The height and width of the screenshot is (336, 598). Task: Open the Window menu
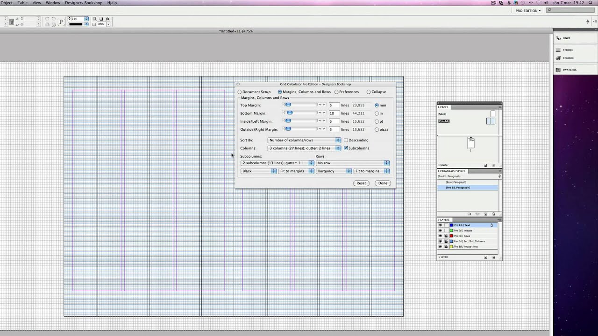[53, 3]
